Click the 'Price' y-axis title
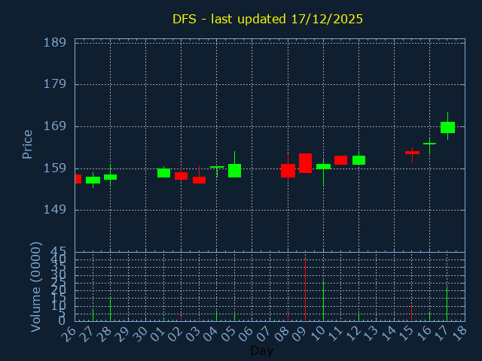 (x=27, y=144)
